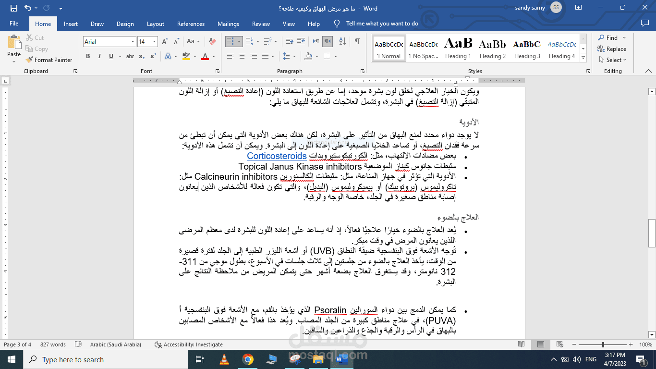656x369 pixels.
Task: Open Clipboard pane launcher
Action: (x=75, y=71)
